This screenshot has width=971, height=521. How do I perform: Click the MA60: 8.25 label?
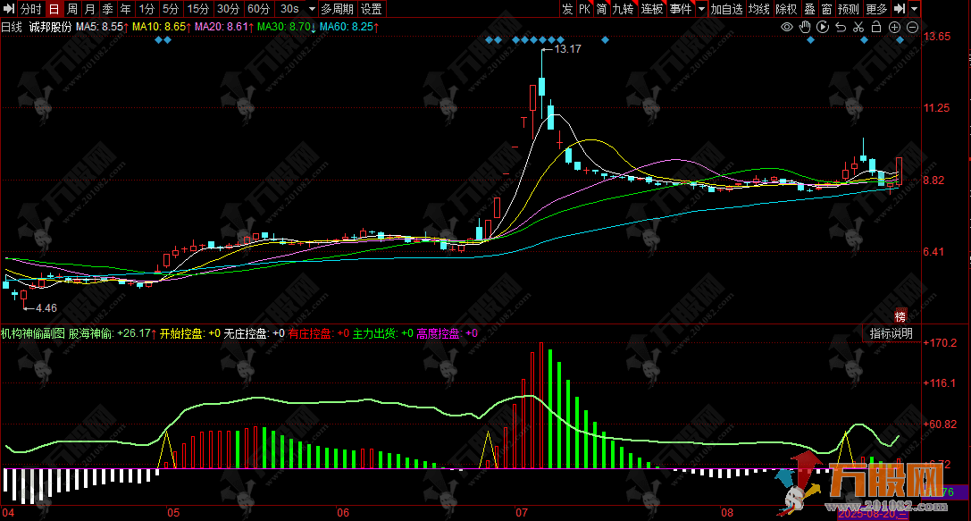pyautogui.click(x=347, y=28)
